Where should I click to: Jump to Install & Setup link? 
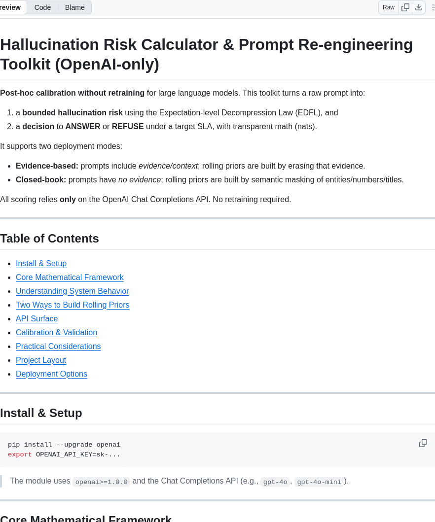[41, 264]
